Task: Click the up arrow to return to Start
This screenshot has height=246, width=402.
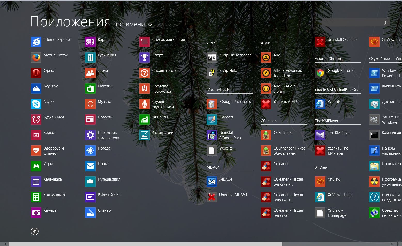Action: 35,231
